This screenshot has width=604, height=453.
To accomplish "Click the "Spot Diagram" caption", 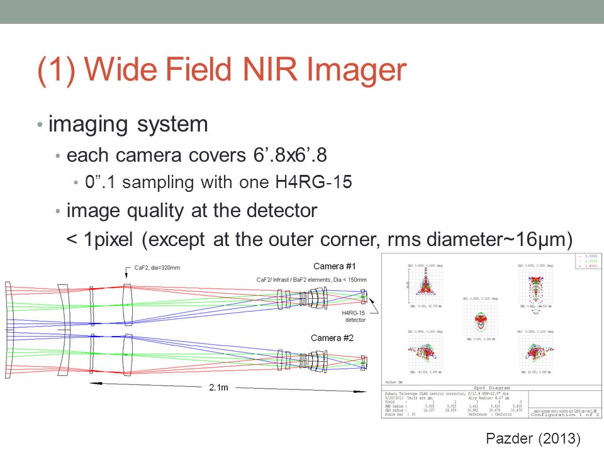I will (491, 388).
